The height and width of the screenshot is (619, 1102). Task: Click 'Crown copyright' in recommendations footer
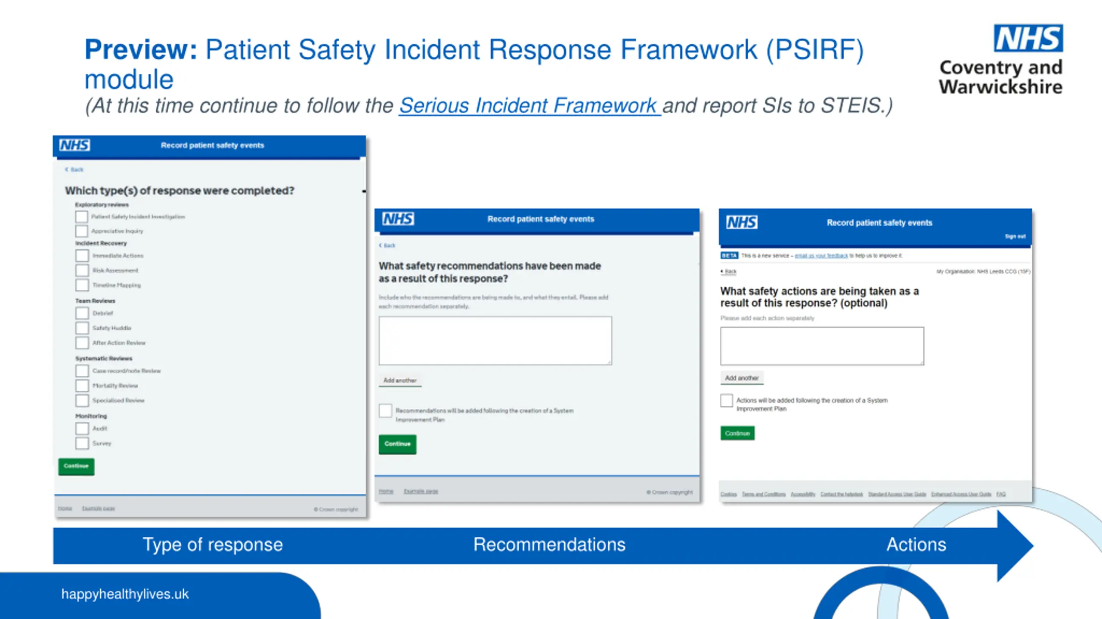pos(670,492)
